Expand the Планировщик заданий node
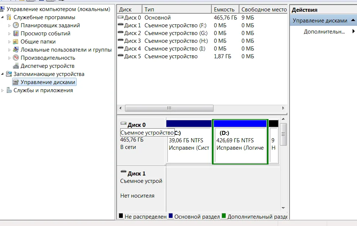This screenshot has height=226, width=357. (x=9, y=25)
